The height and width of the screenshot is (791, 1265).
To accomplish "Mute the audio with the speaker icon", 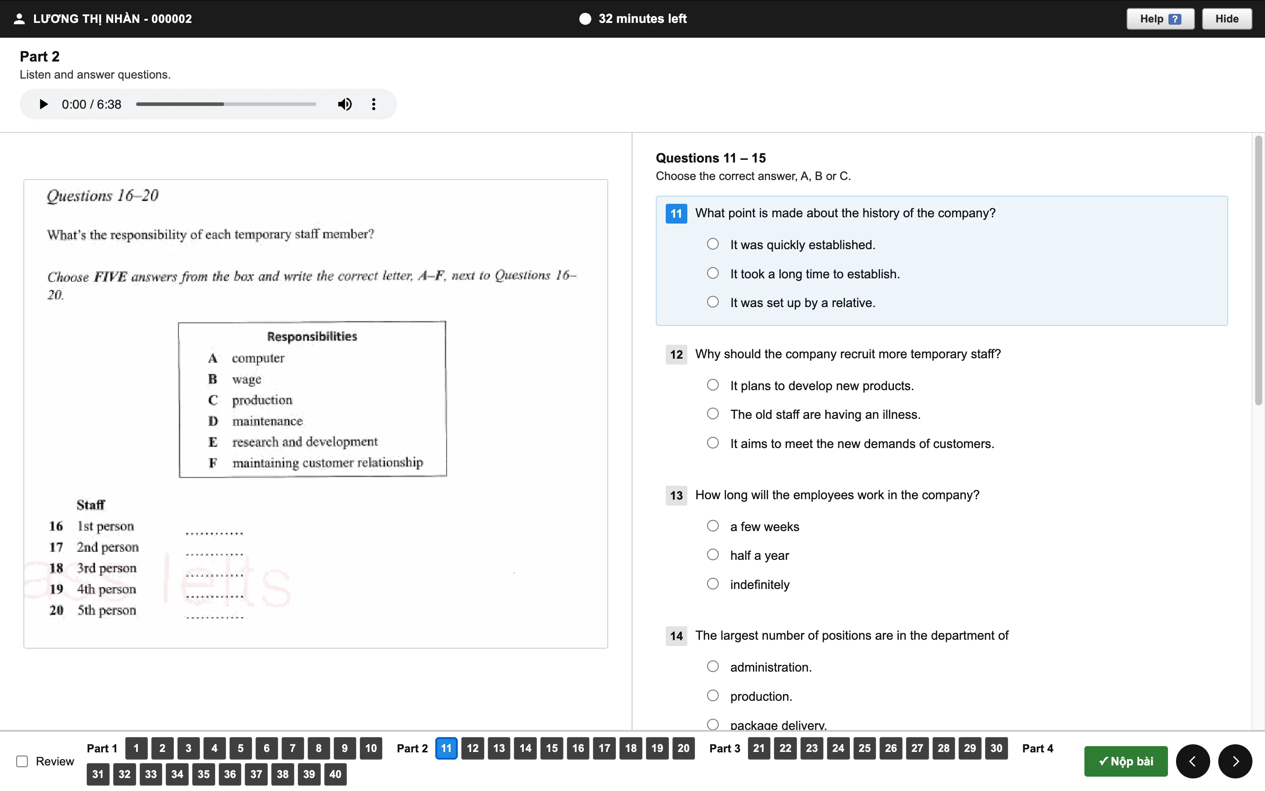I will pyautogui.click(x=345, y=104).
